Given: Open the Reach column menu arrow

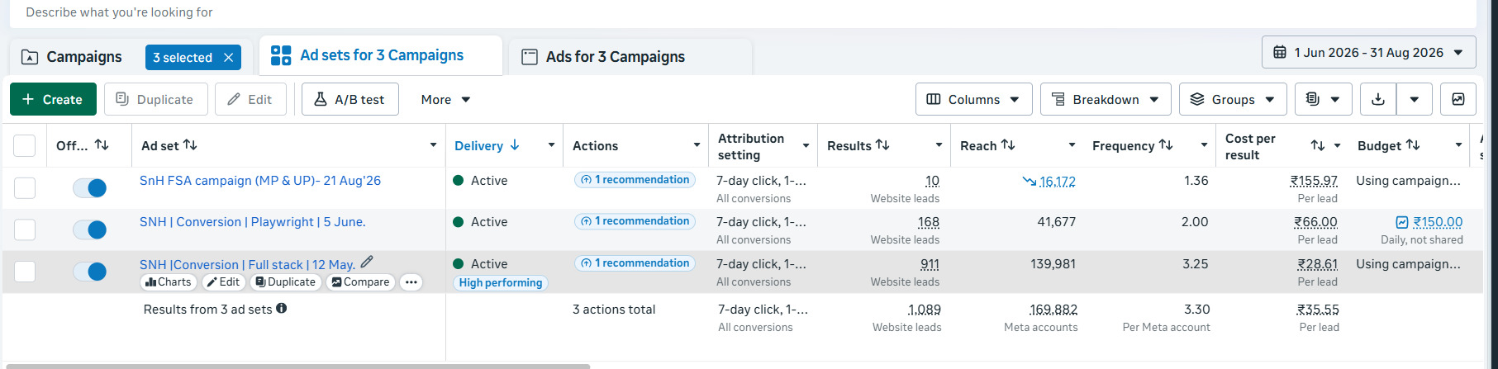Looking at the screenshot, I should (x=1072, y=145).
